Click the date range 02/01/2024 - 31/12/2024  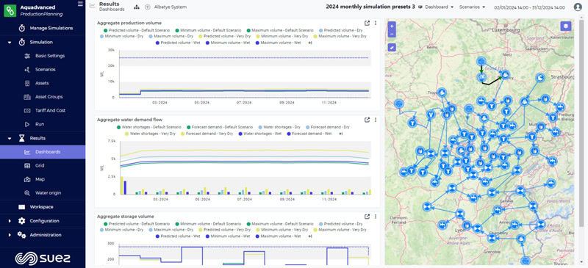click(x=529, y=7)
